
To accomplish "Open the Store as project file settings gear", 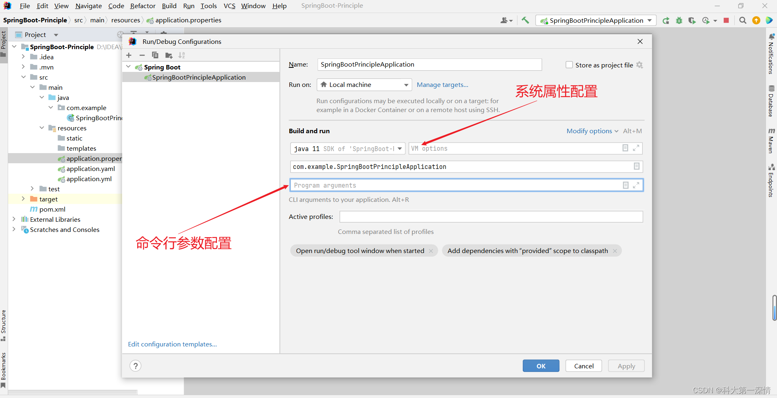I will click(x=640, y=65).
